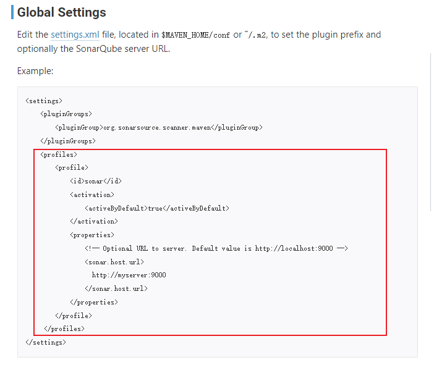Click the opening <activation> tag line

point(91,195)
